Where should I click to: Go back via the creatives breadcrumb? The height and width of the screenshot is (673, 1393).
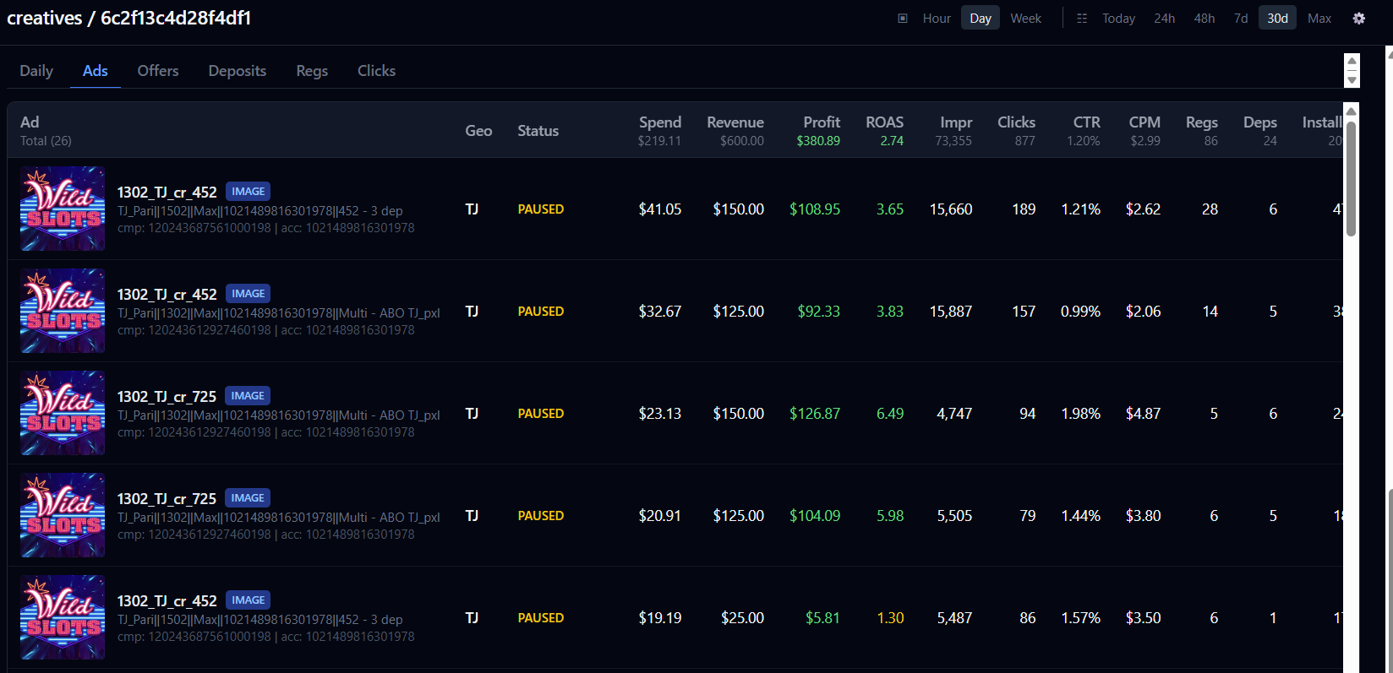[44, 19]
